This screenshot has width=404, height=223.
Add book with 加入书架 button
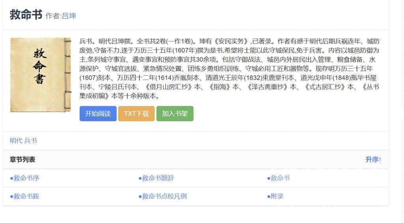(x=175, y=113)
